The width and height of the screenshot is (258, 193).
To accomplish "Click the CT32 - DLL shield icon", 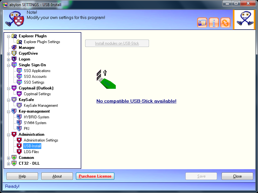I will click(14, 163).
